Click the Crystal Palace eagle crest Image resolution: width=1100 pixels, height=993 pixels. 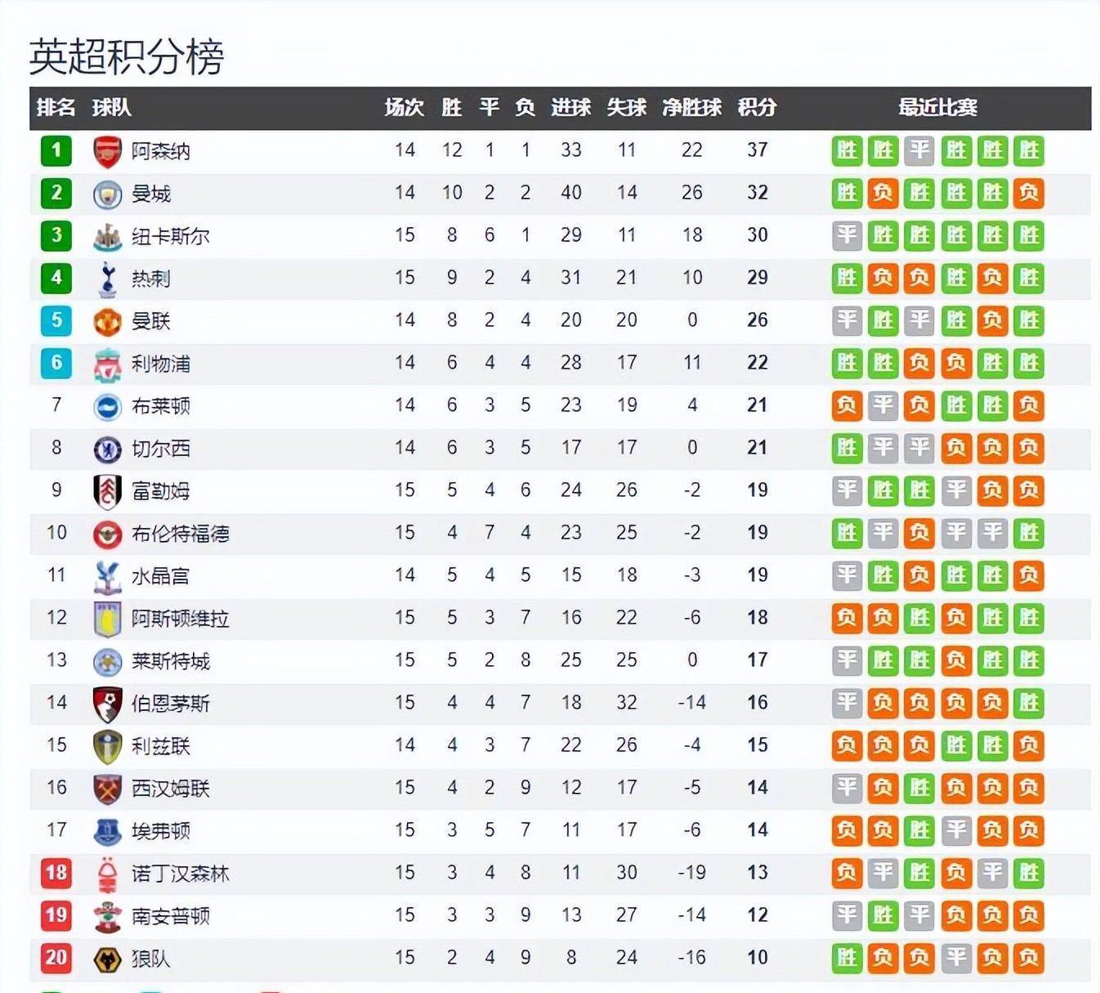(107, 577)
